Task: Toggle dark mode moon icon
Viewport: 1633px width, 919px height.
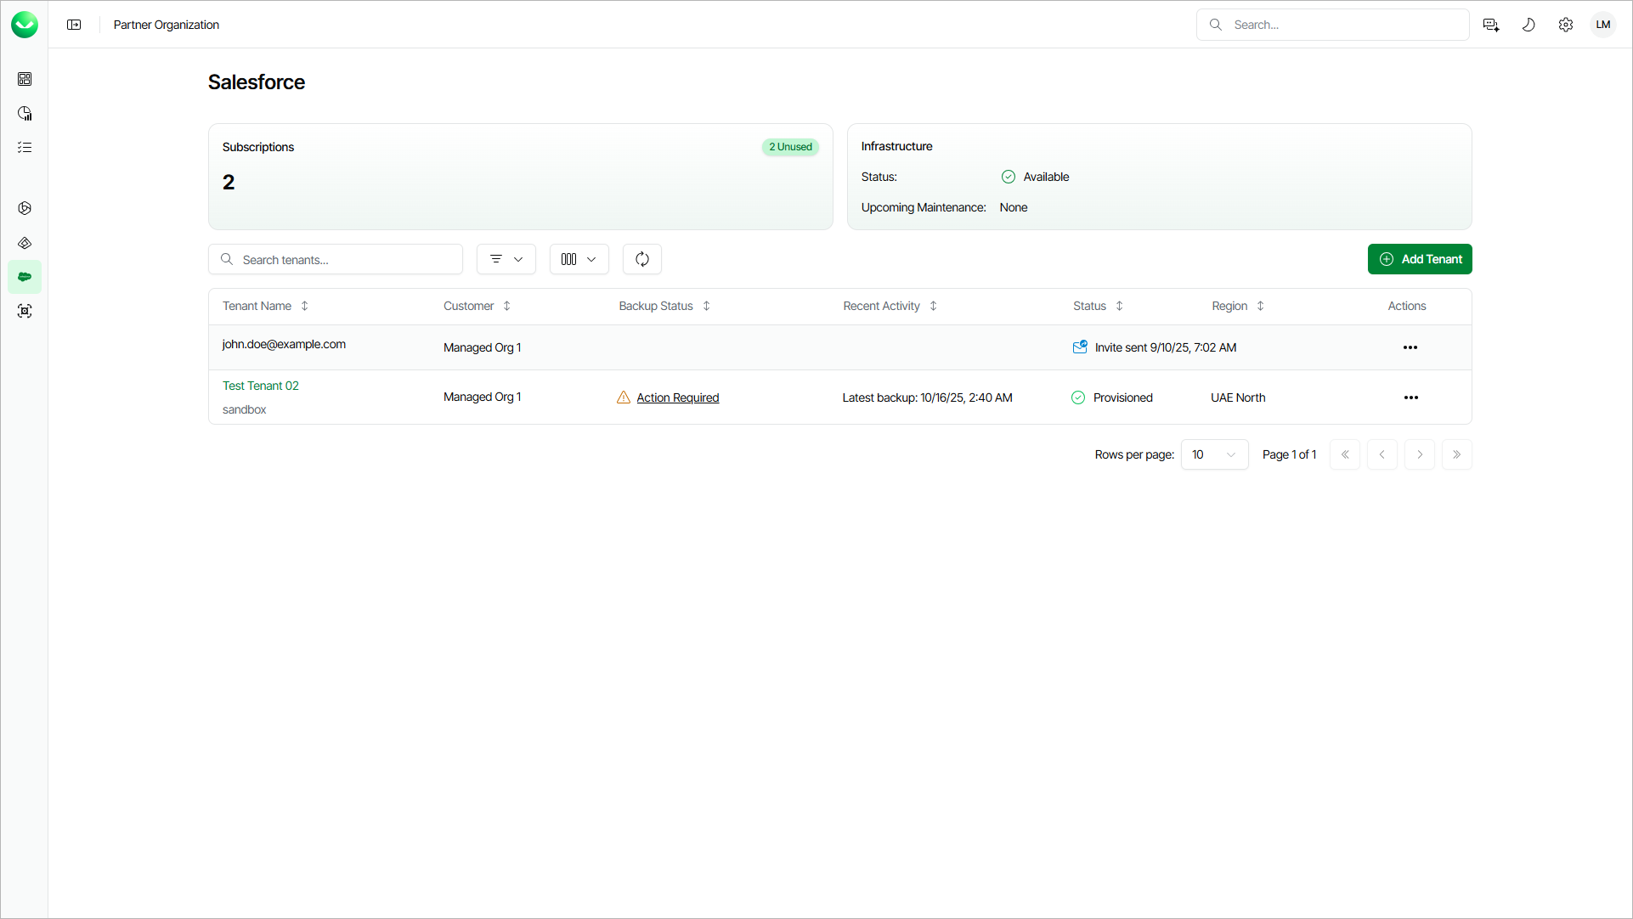Action: click(x=1528, y=25)
